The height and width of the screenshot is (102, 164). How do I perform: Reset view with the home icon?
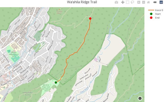(148, 2)
